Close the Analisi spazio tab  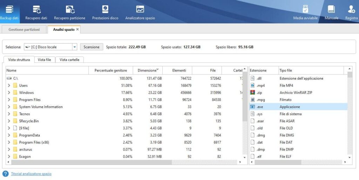pyautogui.click(x=77, y=29)
